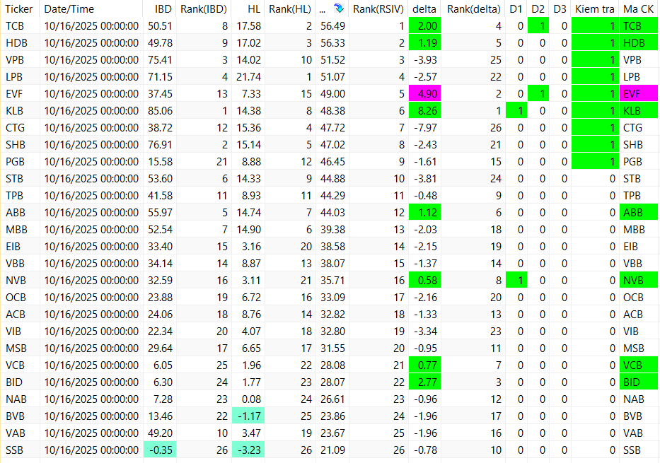
Task: Click the green 8.26 delta cell
Action: pyautogui.click(x=424, y=110)
